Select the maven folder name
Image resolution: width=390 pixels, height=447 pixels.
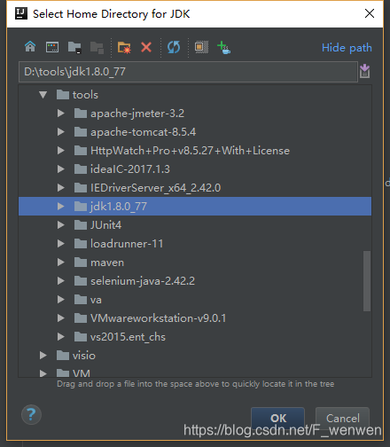click(107, 263)
